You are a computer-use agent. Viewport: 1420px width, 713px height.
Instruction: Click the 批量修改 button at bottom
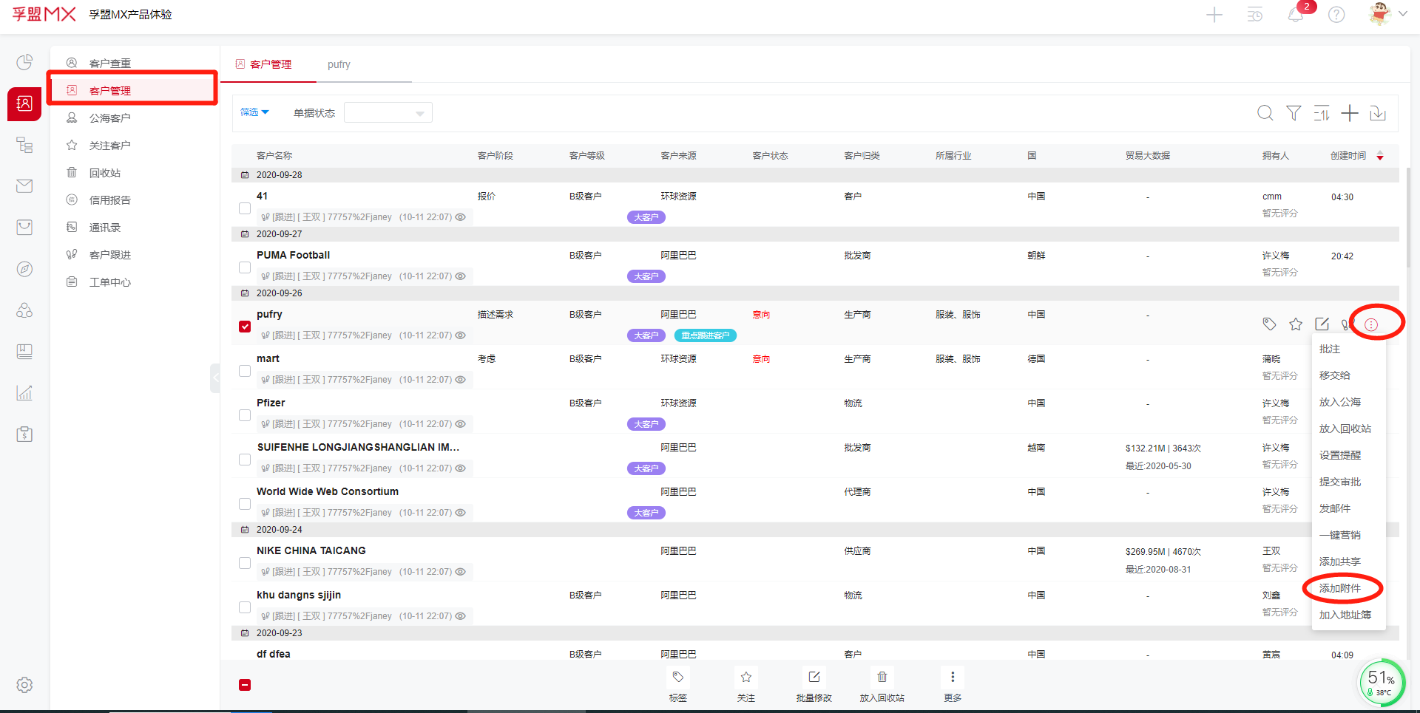814,678
